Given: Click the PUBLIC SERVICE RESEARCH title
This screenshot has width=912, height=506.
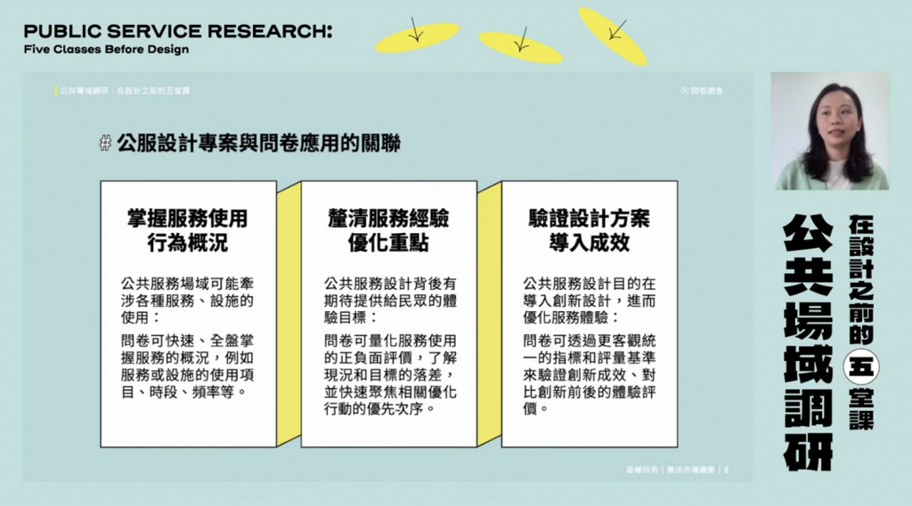Looking at the screenshot, I should point(178,31).
